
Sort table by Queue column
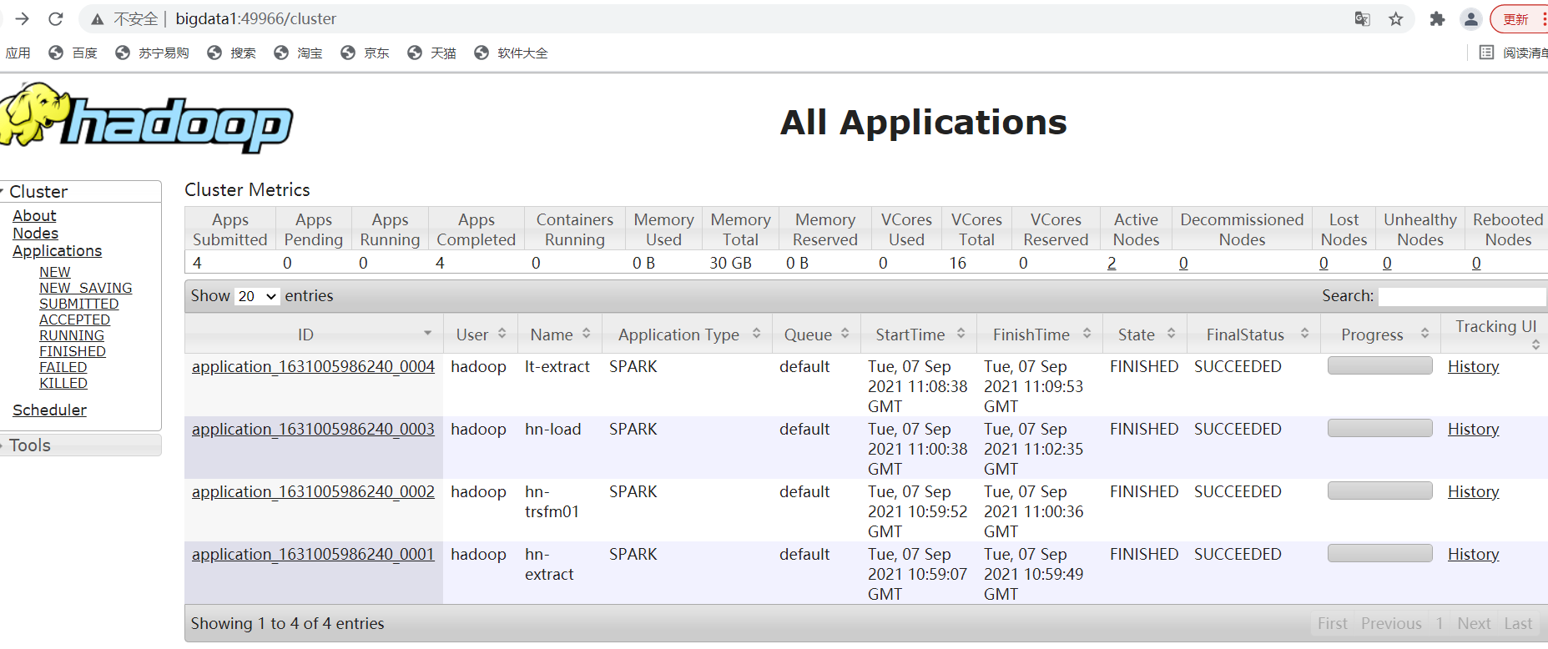(817, 335)
